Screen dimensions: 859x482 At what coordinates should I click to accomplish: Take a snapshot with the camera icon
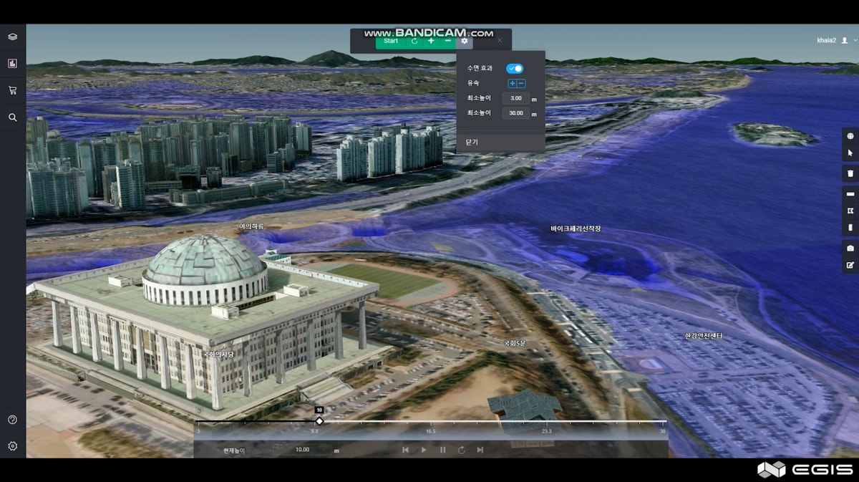(x=850, y=248)
